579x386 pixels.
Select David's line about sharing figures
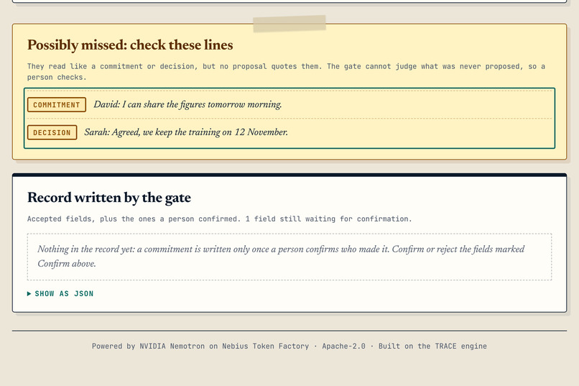pyautogui.click(x=187, y=104)
